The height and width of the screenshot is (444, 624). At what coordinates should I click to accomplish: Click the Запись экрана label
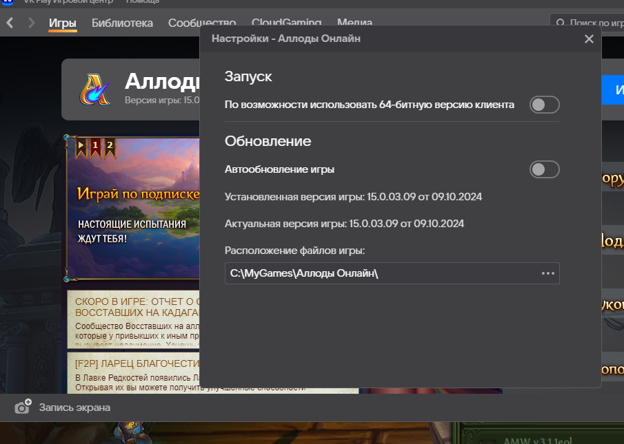coord(74,408)
